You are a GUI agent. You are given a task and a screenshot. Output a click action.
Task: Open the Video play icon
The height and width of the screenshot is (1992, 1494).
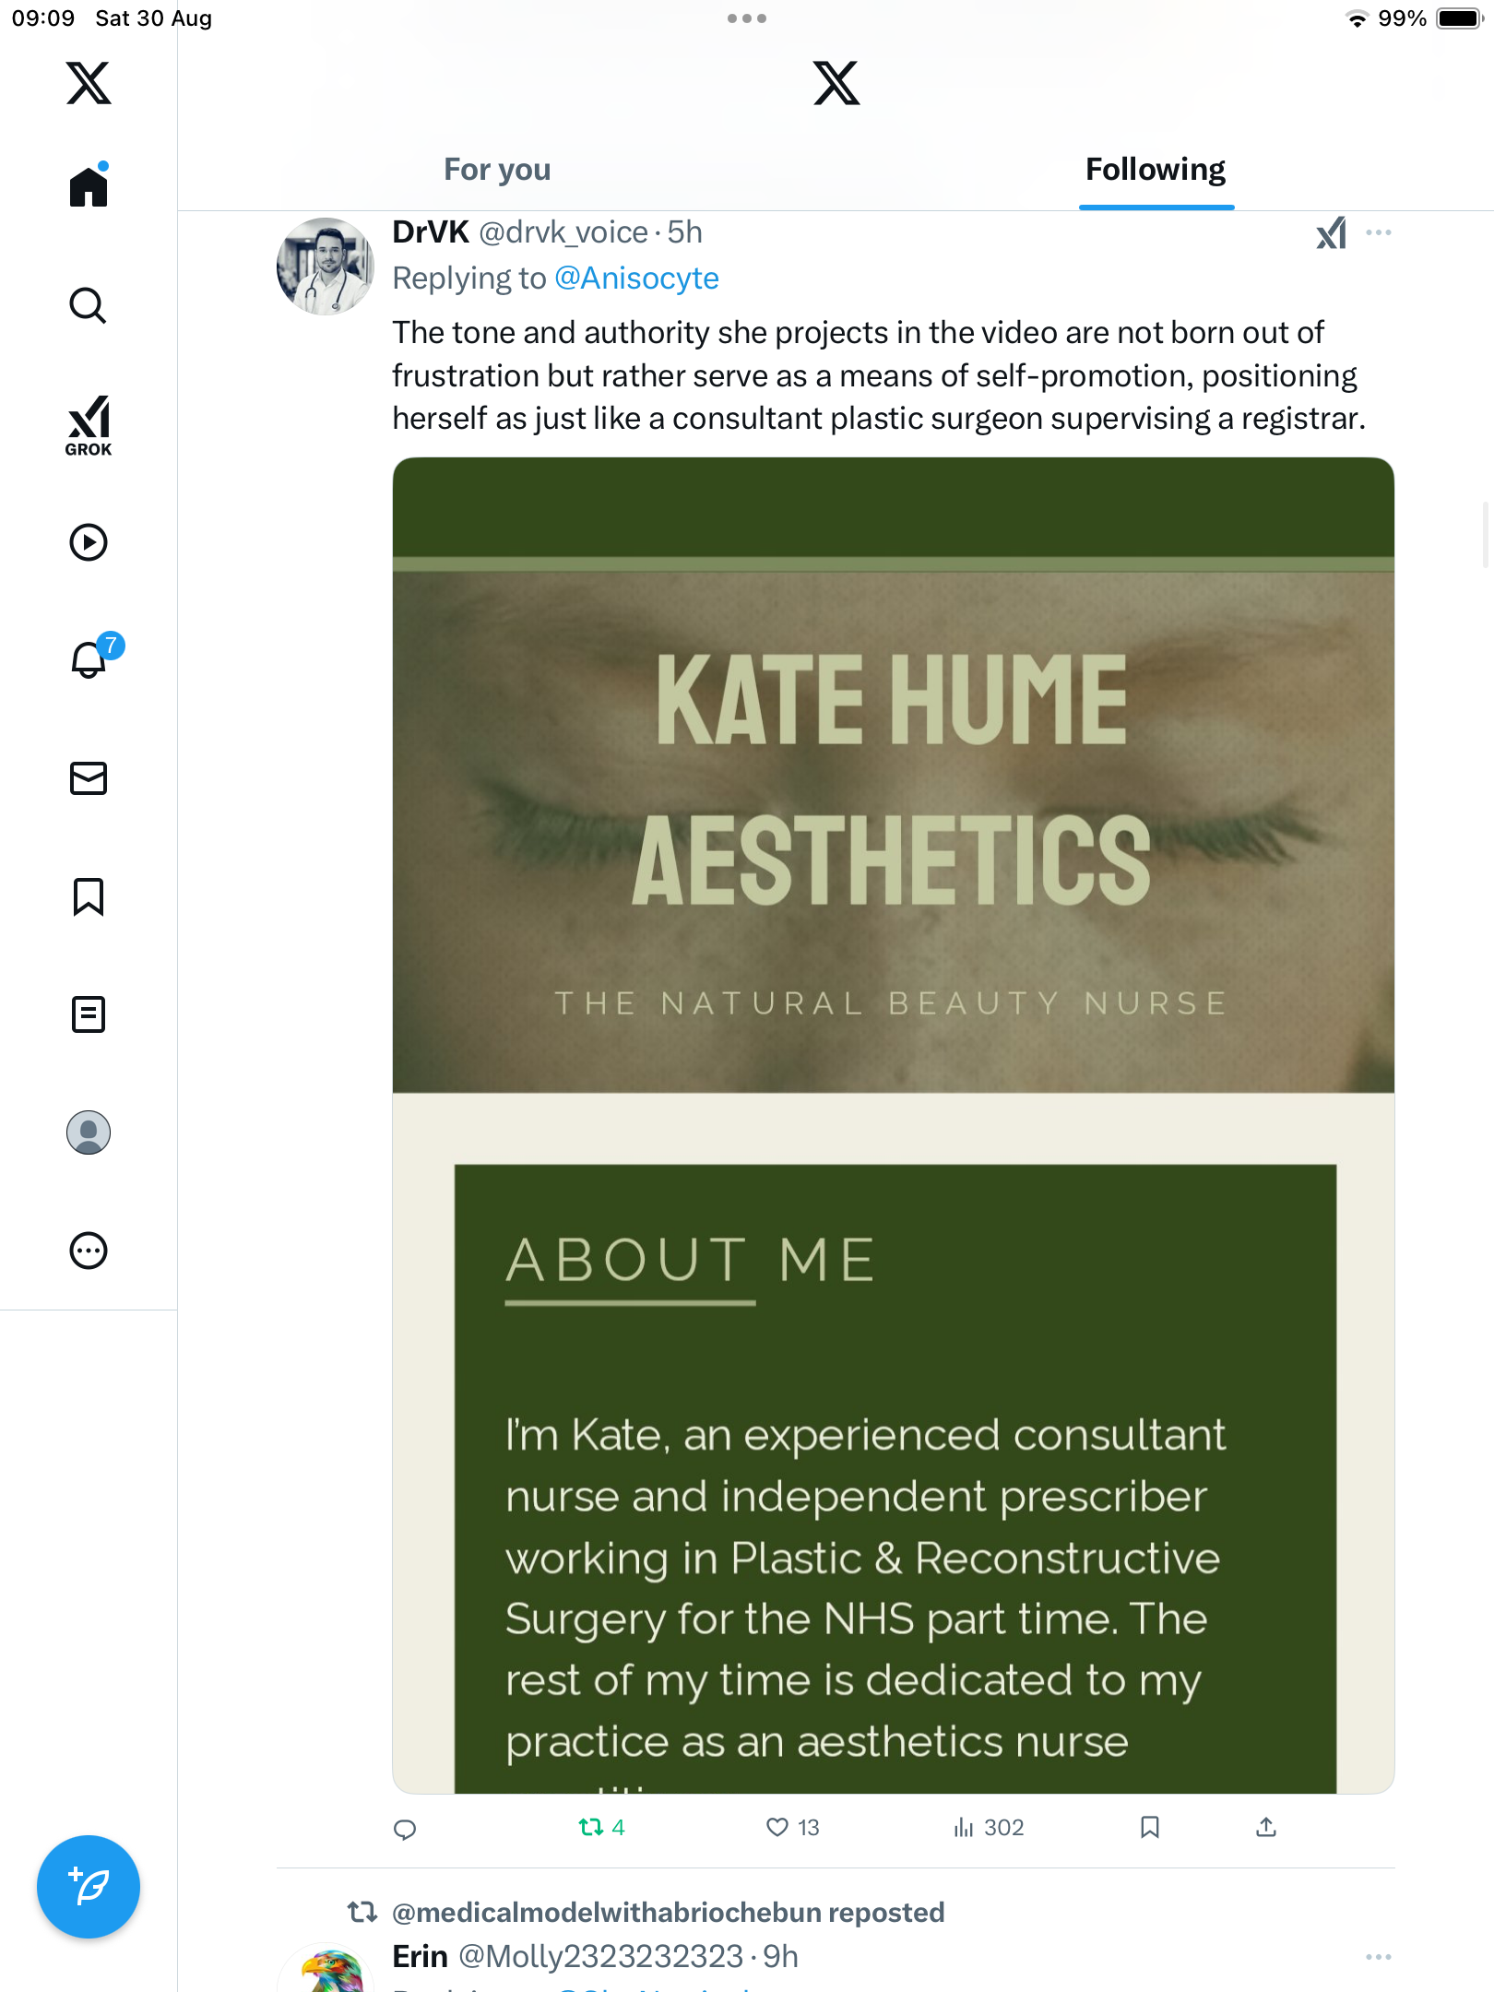click(x=89, y=542)
